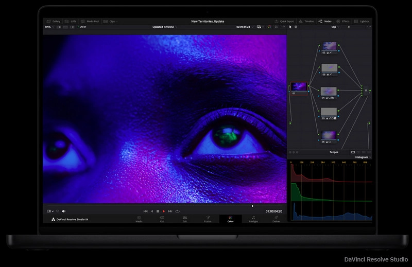Image resolution: width=412 pixels, height=267 pixels.
Task: Click the mute audio speaker icon
Action: (x=64, y=211)
